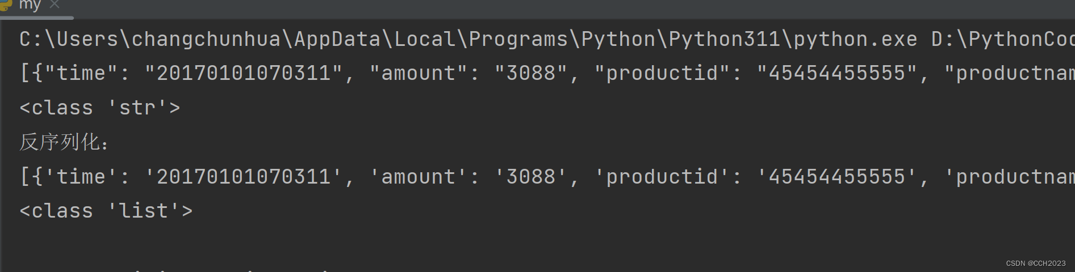Select the my run tab
The width and height of the screenshot is (1075, 272).
(x=30, y=5)
